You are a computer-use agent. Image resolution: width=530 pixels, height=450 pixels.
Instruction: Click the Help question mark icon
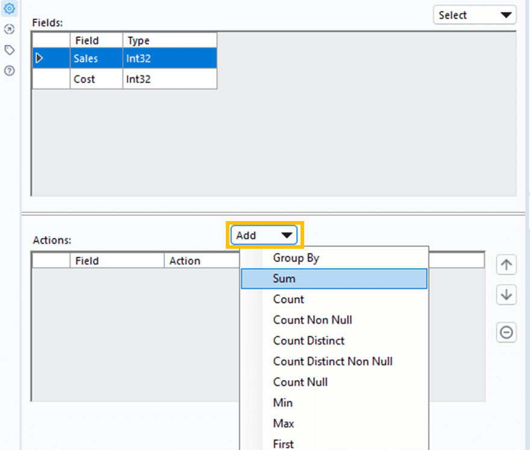pyautogui.click(x=10, y=70)
